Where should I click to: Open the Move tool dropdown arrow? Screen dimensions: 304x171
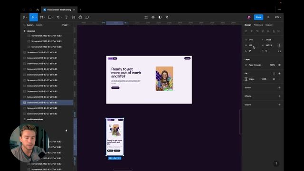36,17
